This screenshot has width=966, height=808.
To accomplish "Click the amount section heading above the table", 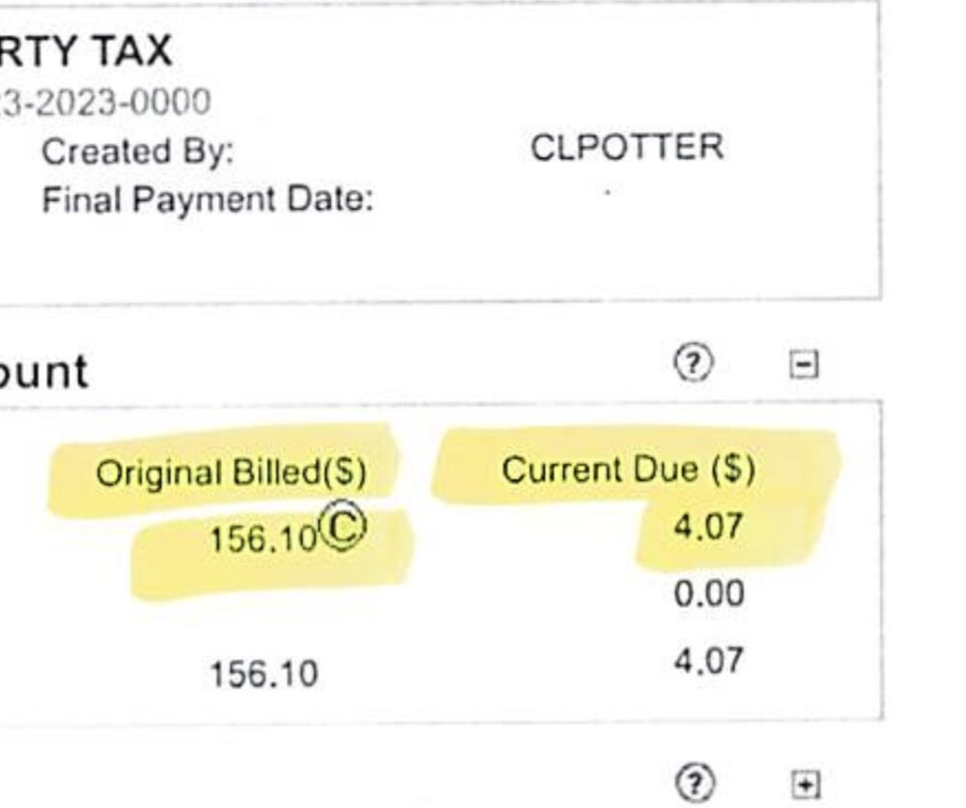I will pos(43,372).
